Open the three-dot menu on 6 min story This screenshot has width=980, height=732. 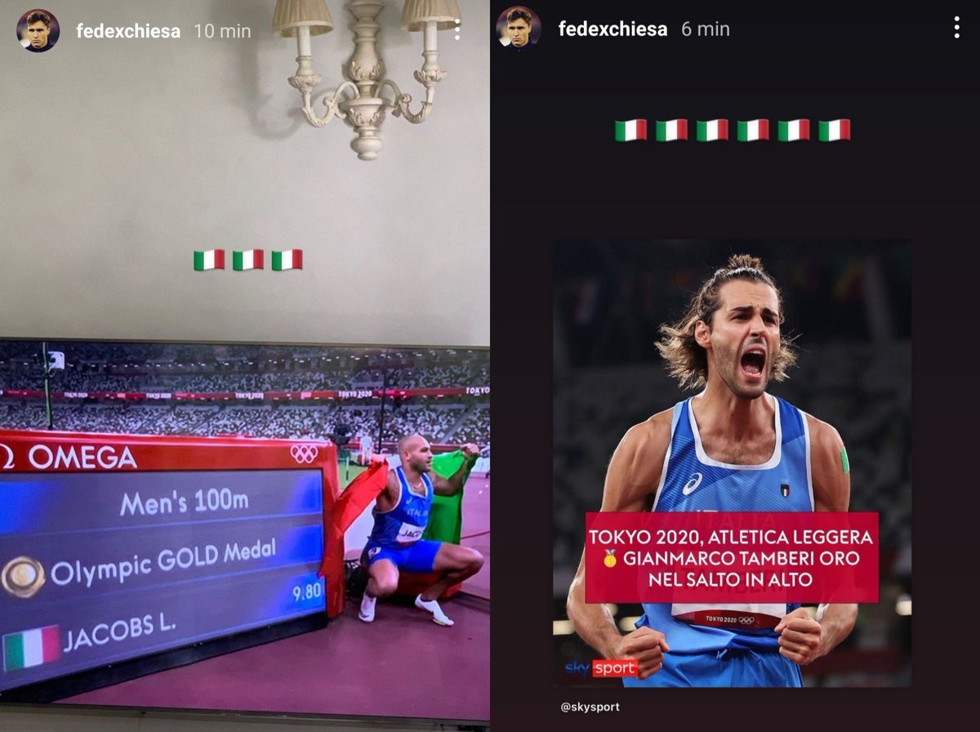(x=955, y=28)
